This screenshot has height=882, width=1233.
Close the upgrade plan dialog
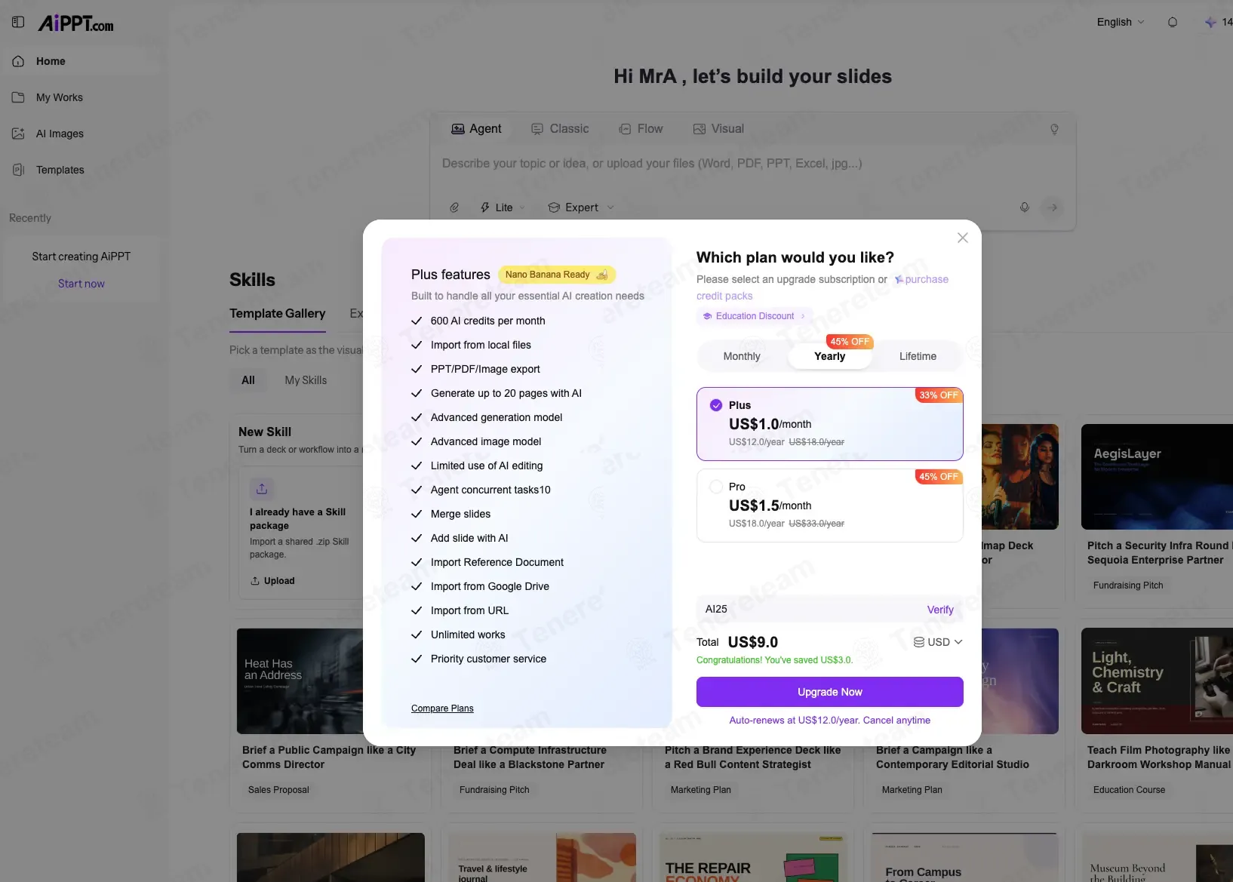[963, 238]
